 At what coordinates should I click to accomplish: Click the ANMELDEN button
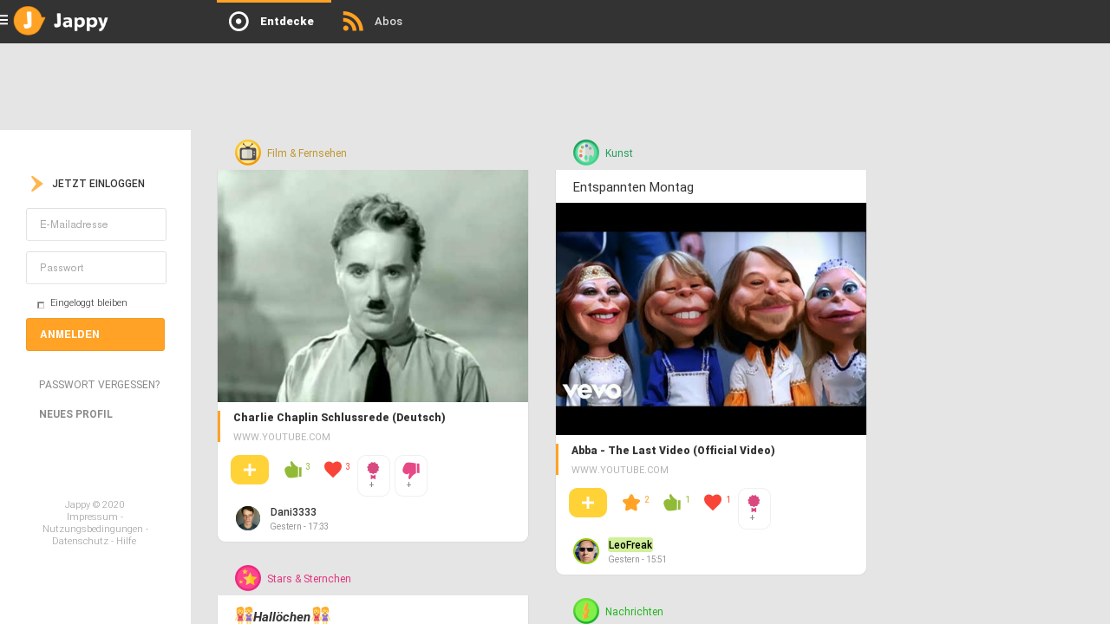click(95, 335)
